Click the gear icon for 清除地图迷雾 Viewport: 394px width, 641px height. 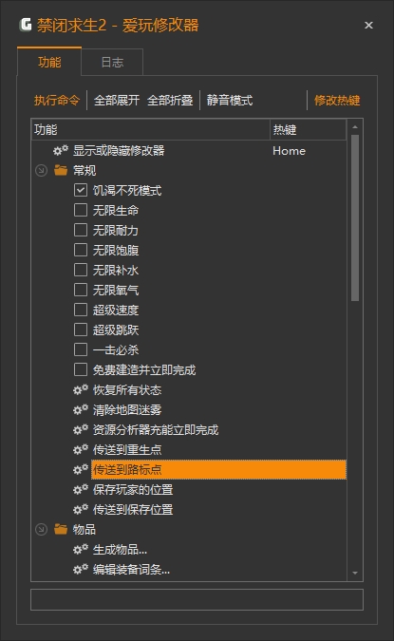[81, 409]
